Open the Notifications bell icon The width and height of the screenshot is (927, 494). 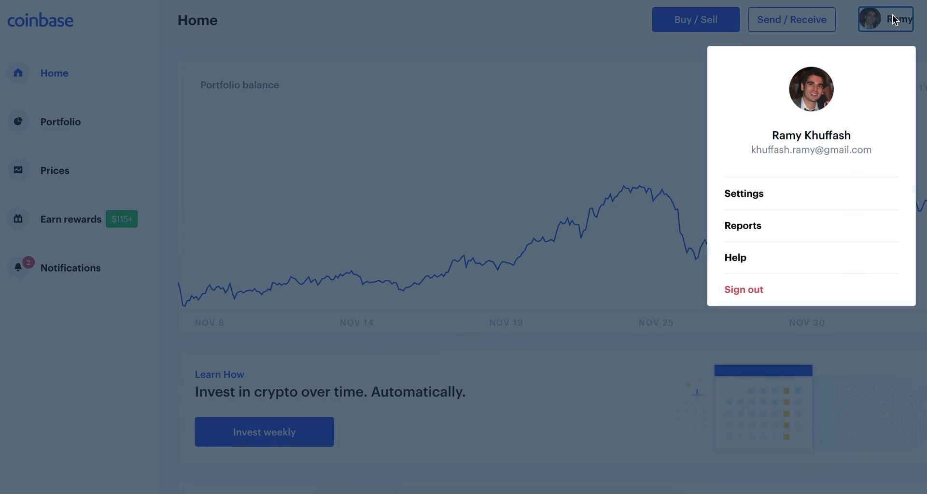[x=18, y=268]
